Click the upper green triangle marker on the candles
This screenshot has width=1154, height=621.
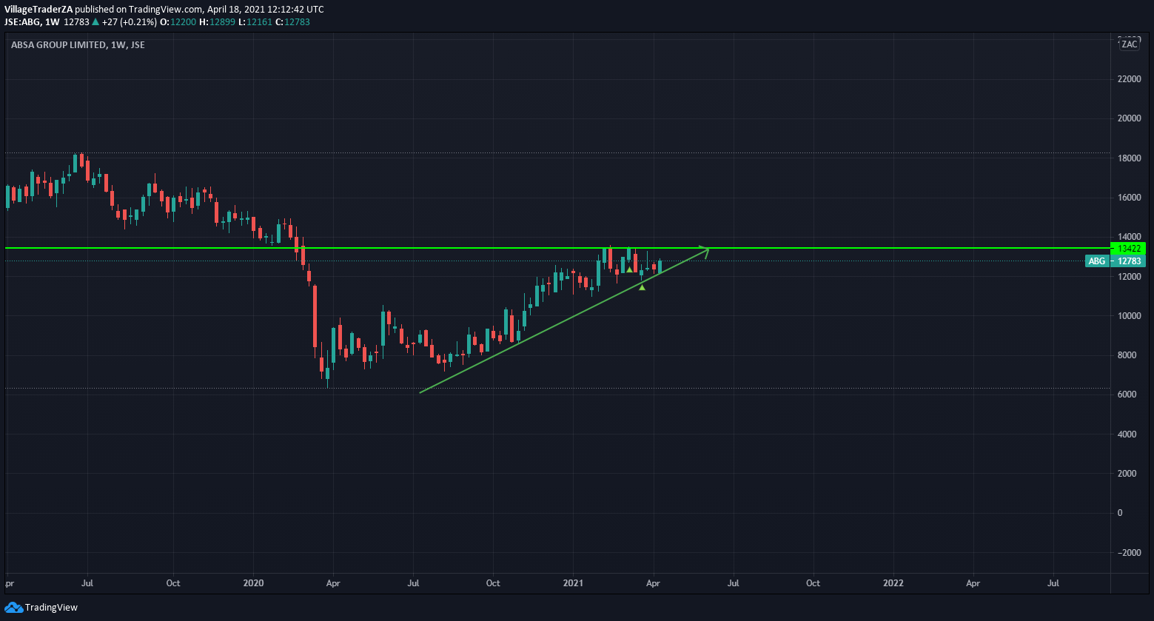coord(629,269)
